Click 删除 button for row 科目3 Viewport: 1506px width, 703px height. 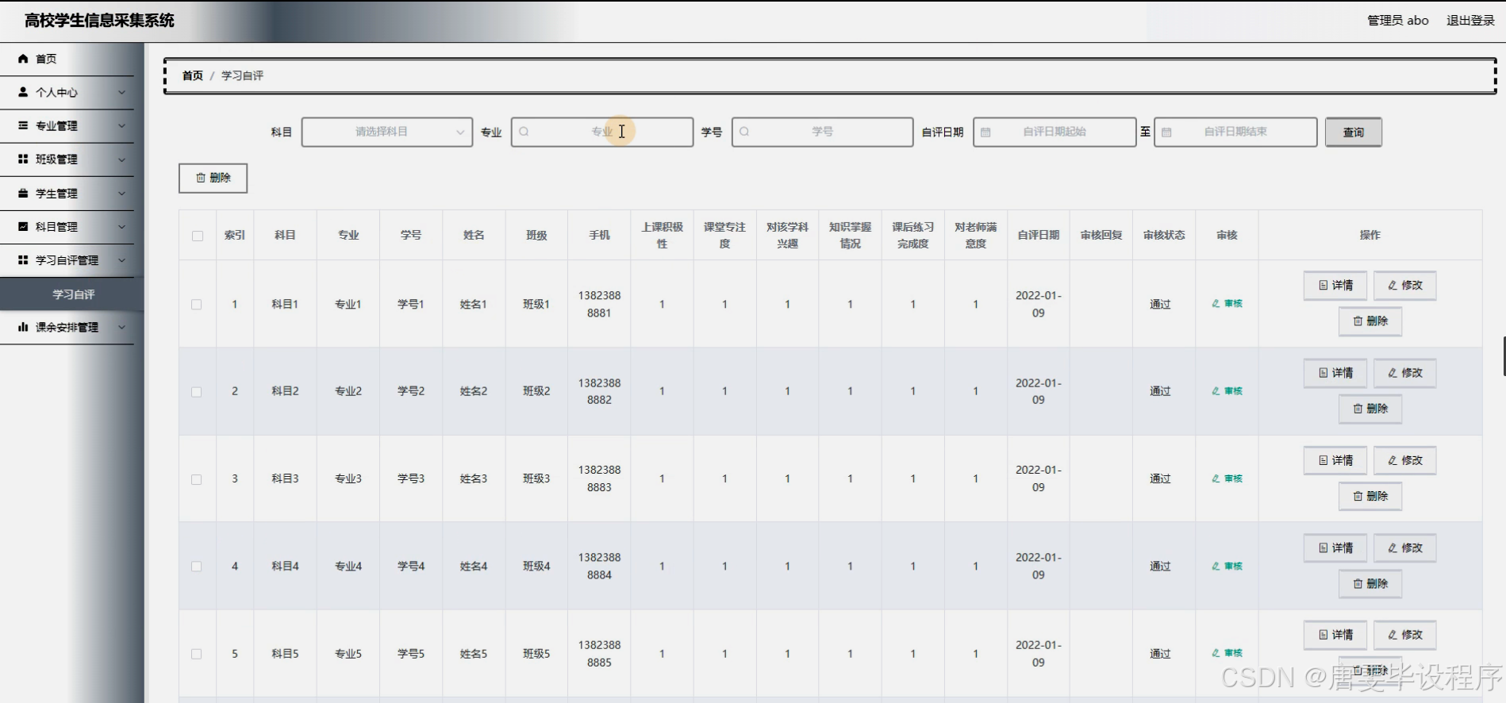(x=1370, y=496)
